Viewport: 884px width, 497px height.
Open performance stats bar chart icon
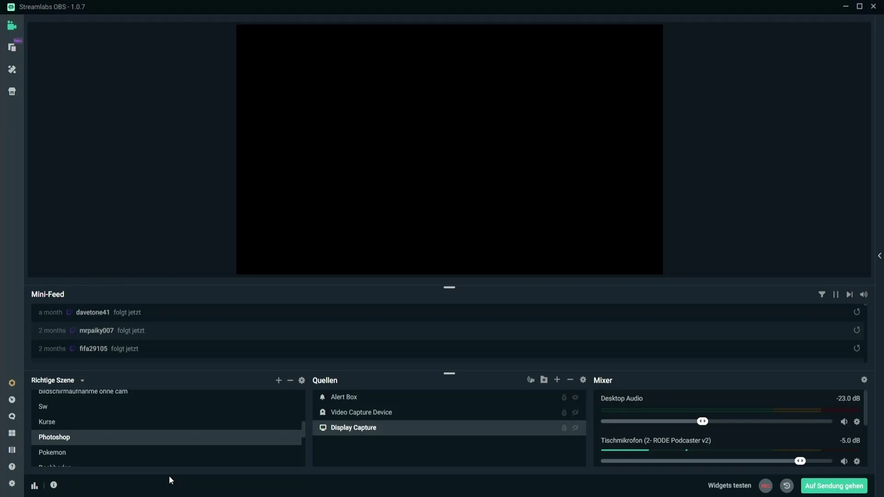coord(35,485)
